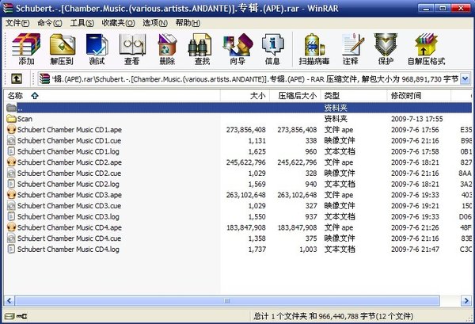Viewport: 475px width, 324px height.
Task: Click size 183,847,908 in 大小 column
Action: pos(246,227)
